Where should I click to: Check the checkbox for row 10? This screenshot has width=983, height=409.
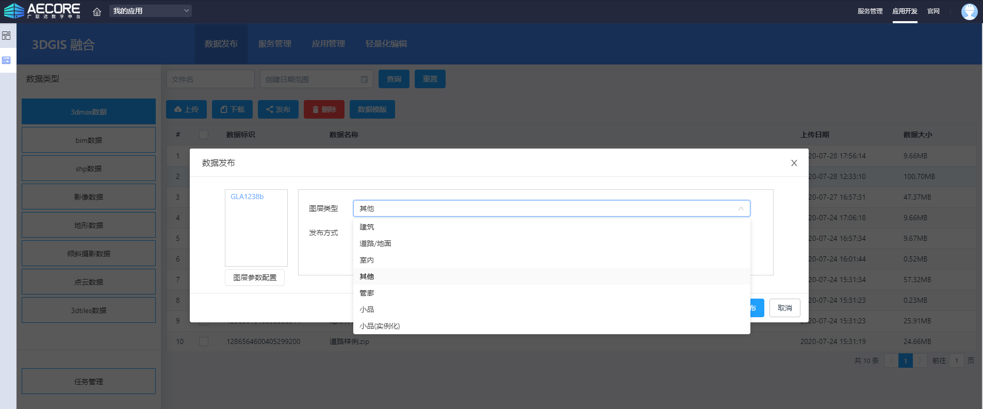pyautogui.click(x=204, y=341)
